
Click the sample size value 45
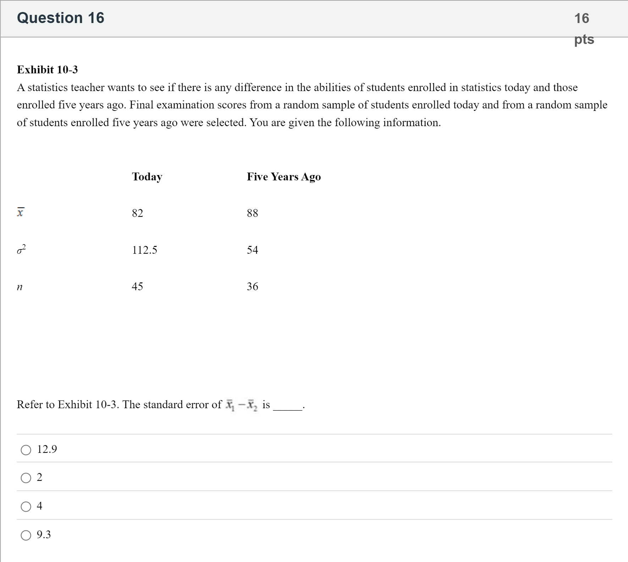137,287
